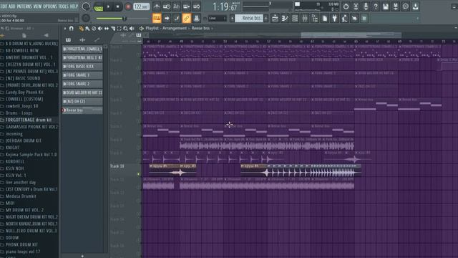
Task: Toggle overdub/blend recording icon
Action: (x=186, y=6)
